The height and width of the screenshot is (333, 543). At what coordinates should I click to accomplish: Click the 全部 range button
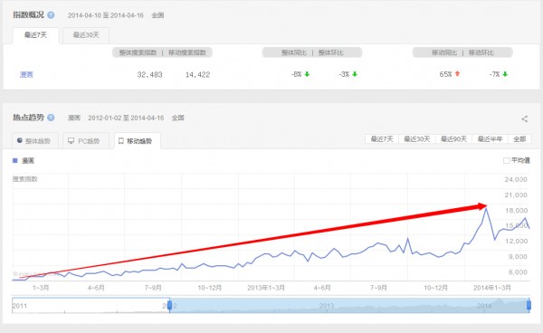pyautogui.click(x=519, y=139)
